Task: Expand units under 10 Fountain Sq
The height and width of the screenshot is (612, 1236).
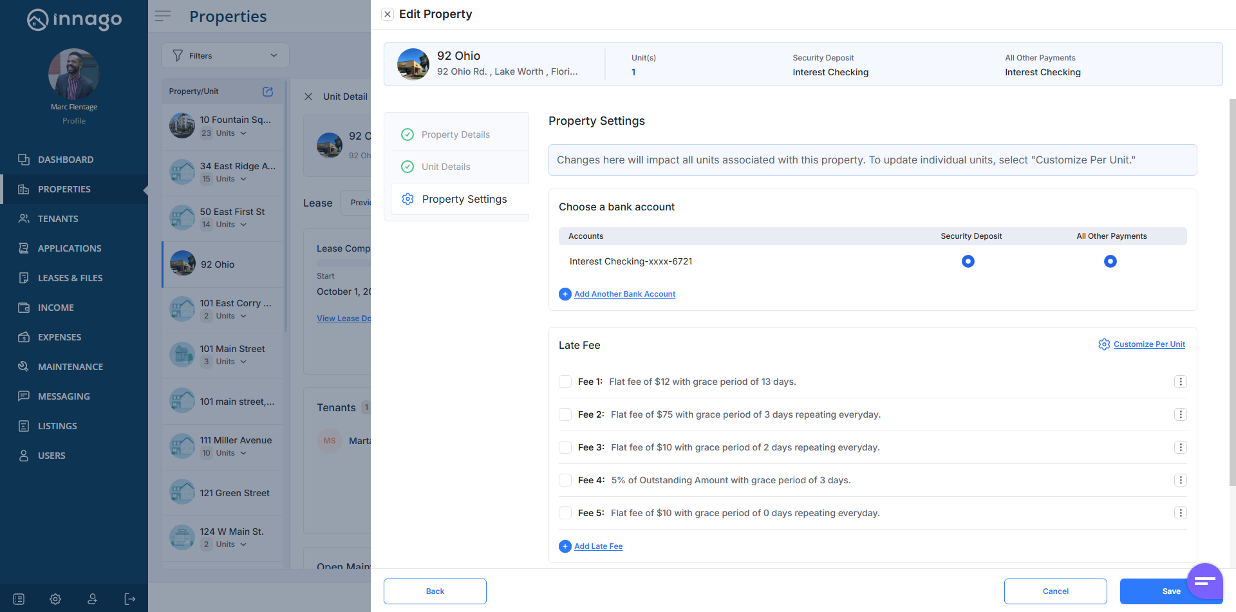Action: pyautogui.click(x=243, y=133)
